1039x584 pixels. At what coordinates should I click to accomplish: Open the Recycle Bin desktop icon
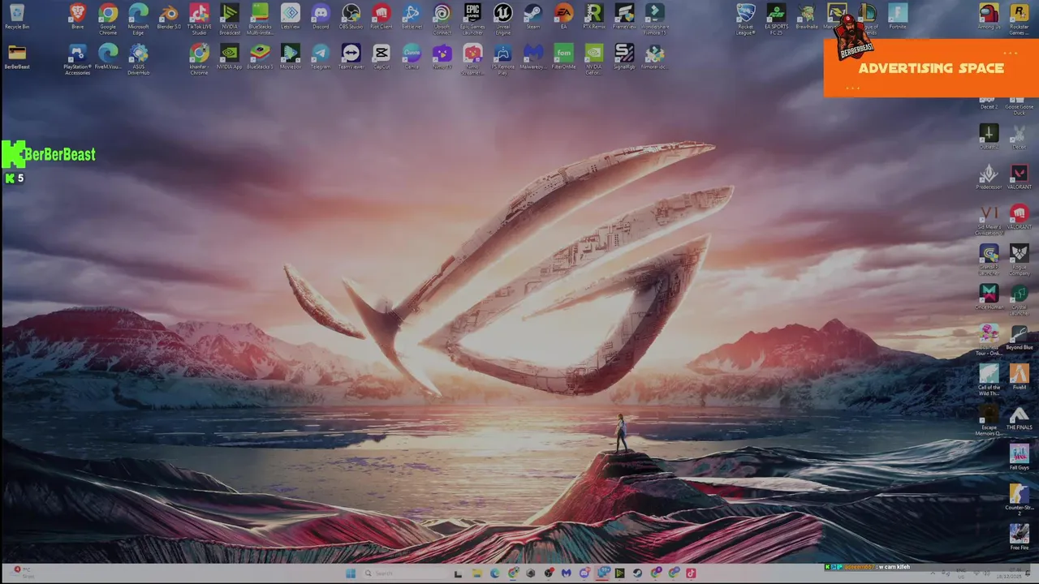click(16, 16)
